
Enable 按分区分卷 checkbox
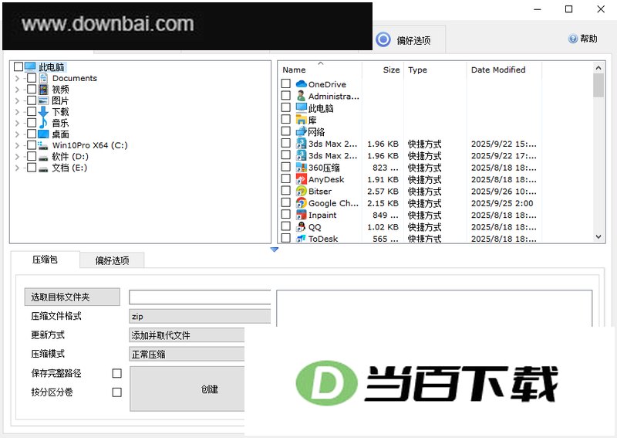(117, 392)
